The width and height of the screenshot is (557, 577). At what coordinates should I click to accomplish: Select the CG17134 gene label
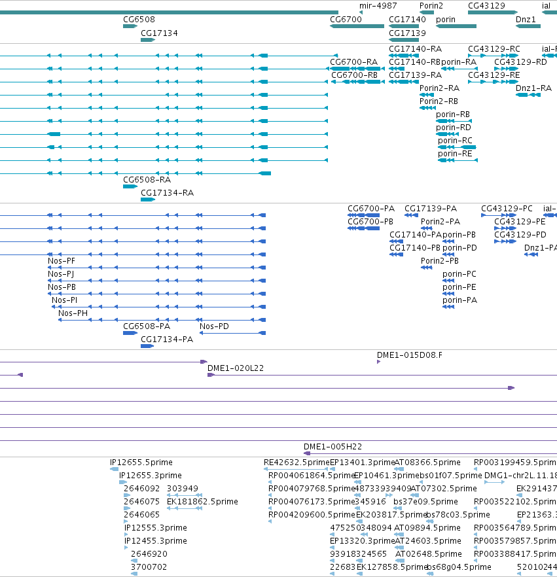[159, 33]
